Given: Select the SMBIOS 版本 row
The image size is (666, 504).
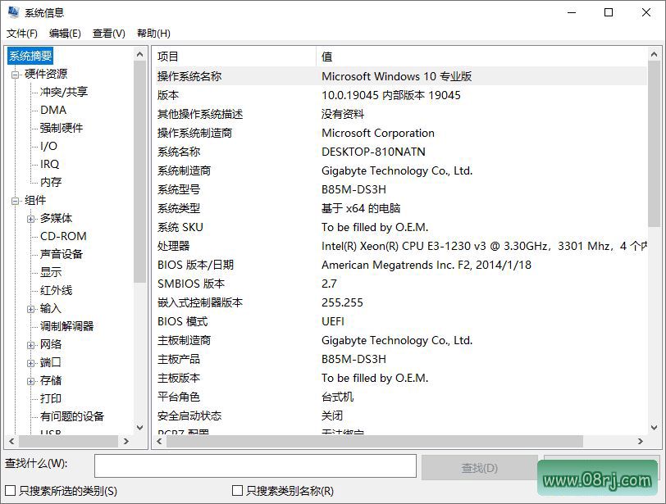Looking at the screenshot, I should 401,284.
